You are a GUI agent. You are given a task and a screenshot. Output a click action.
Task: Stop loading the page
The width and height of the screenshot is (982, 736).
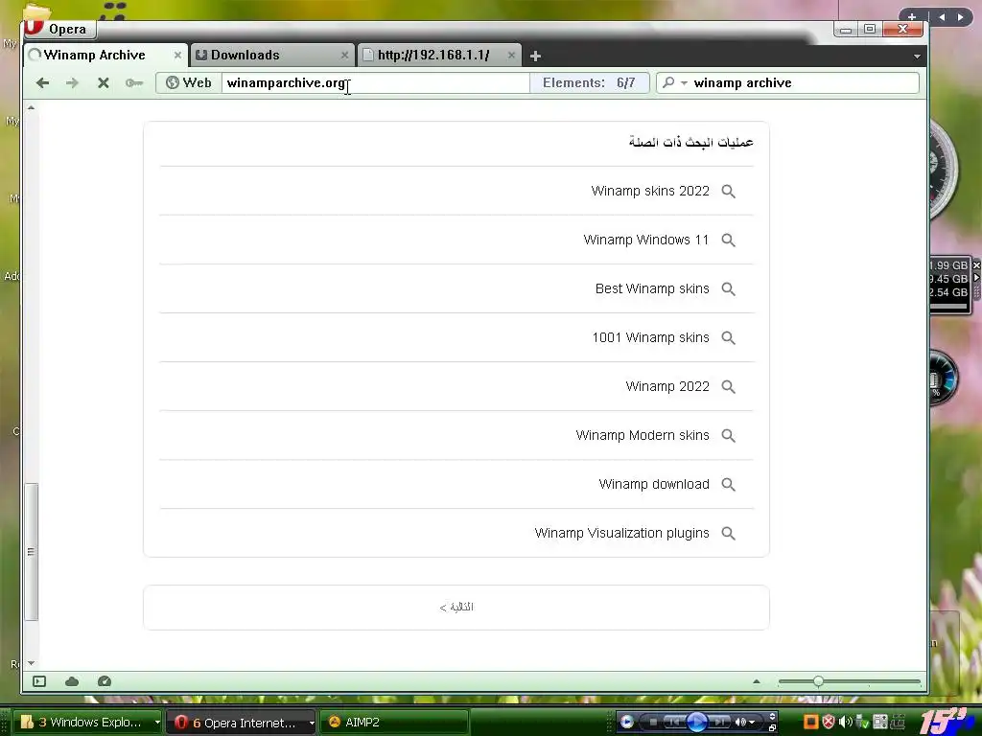pos(104,82)
